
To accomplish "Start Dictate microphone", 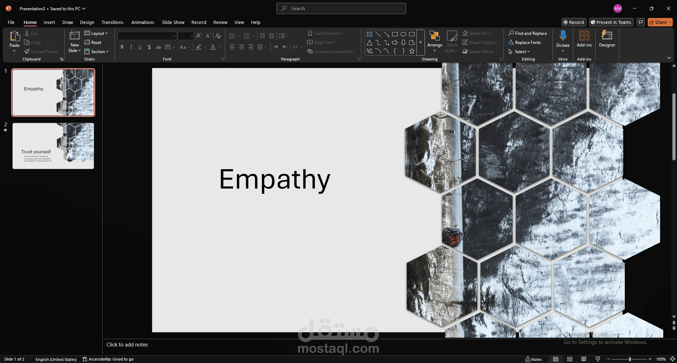I will 563,36.
